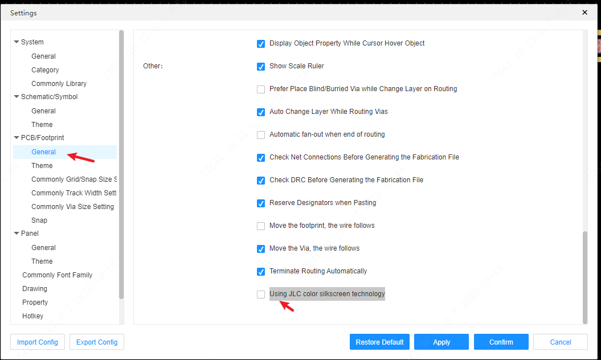Click the settings content vertical scrollbar
The width and height of the screenshot is (601, 360).
click(x=584, y=276)
